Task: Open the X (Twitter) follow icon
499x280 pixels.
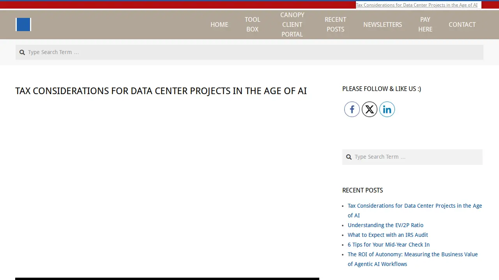Action: click(370, 109)
